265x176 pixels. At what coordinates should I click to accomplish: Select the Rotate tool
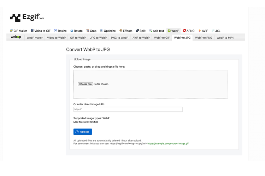pyautogui.click(x=76, y=31)
